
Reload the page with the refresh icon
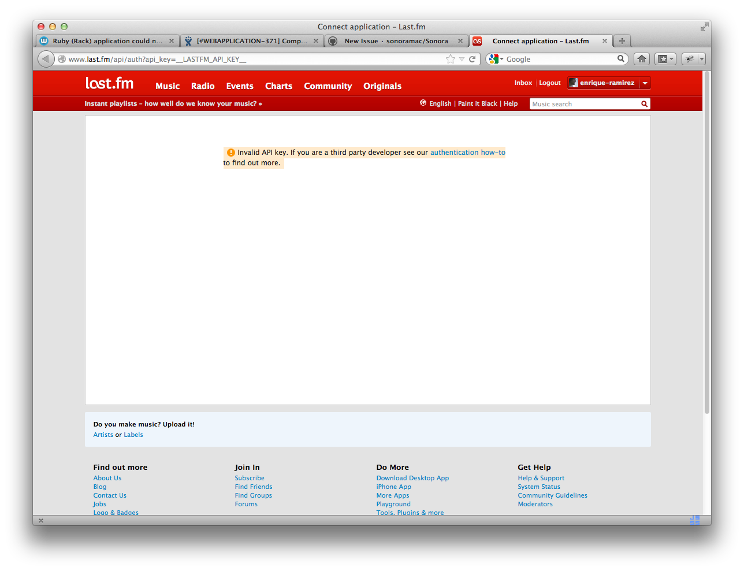(x=472, y=59)
